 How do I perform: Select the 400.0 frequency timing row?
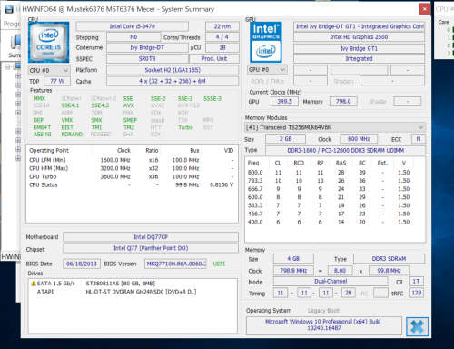(329, 222)
